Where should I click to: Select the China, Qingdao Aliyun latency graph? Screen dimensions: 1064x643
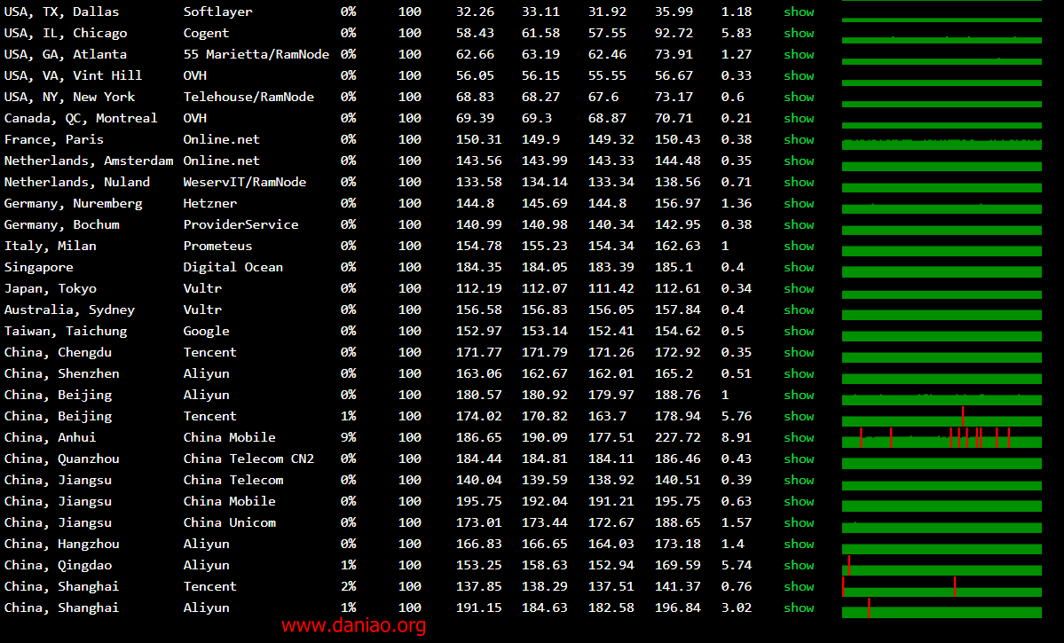pos(942,568)
